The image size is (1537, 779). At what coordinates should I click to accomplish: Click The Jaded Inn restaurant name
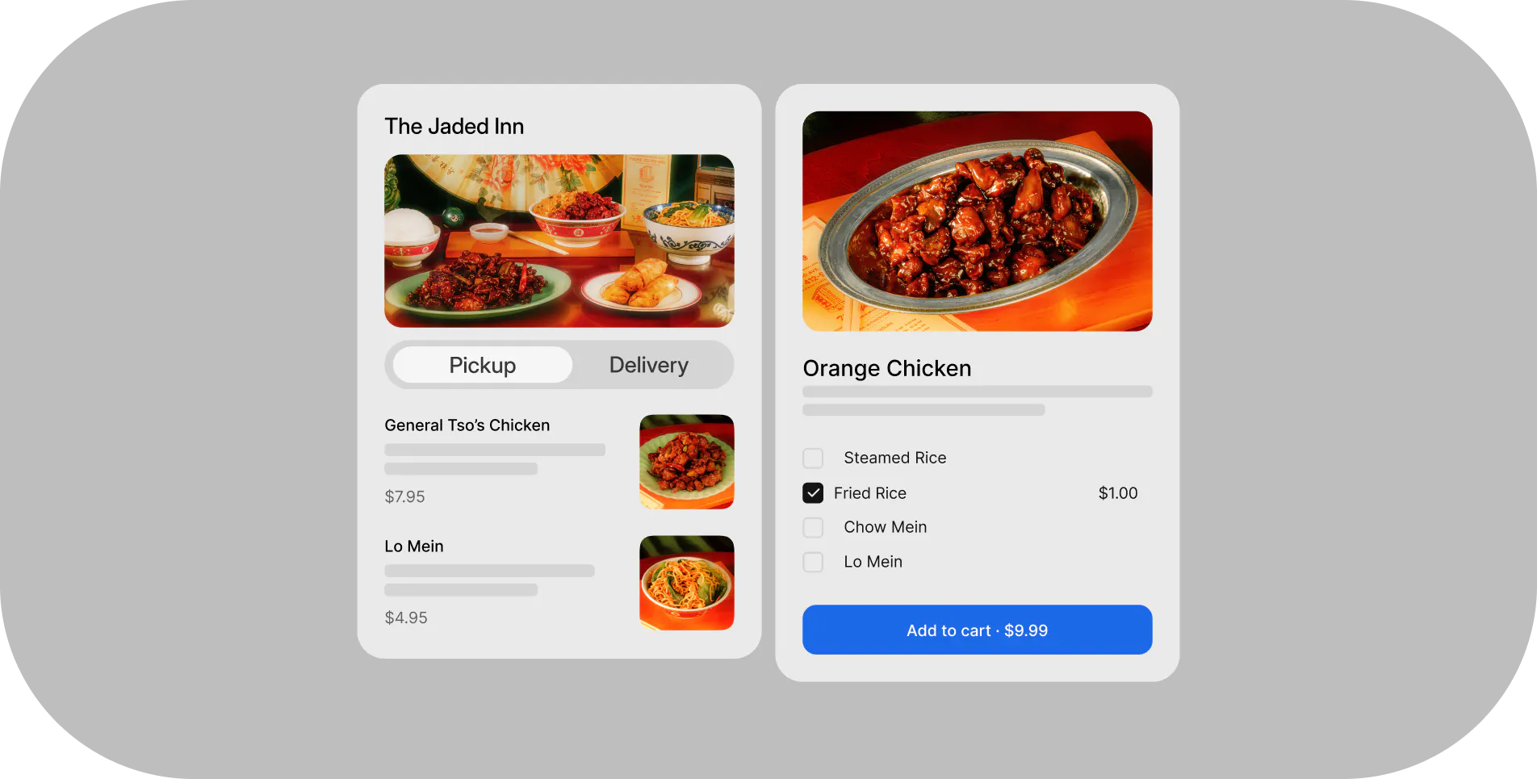coord(454,126)
